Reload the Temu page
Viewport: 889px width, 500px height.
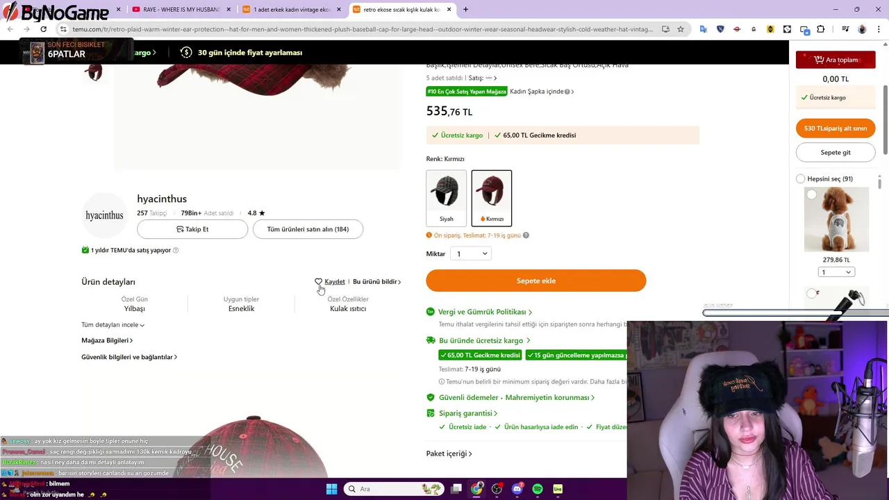click(43, 29)
